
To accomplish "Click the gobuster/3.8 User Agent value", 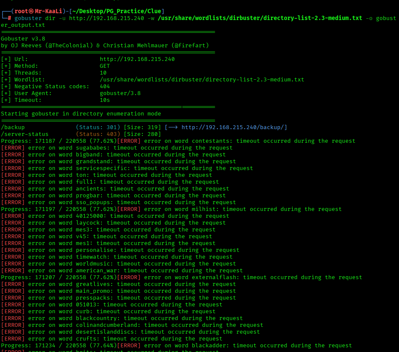I will coord(120,93).
